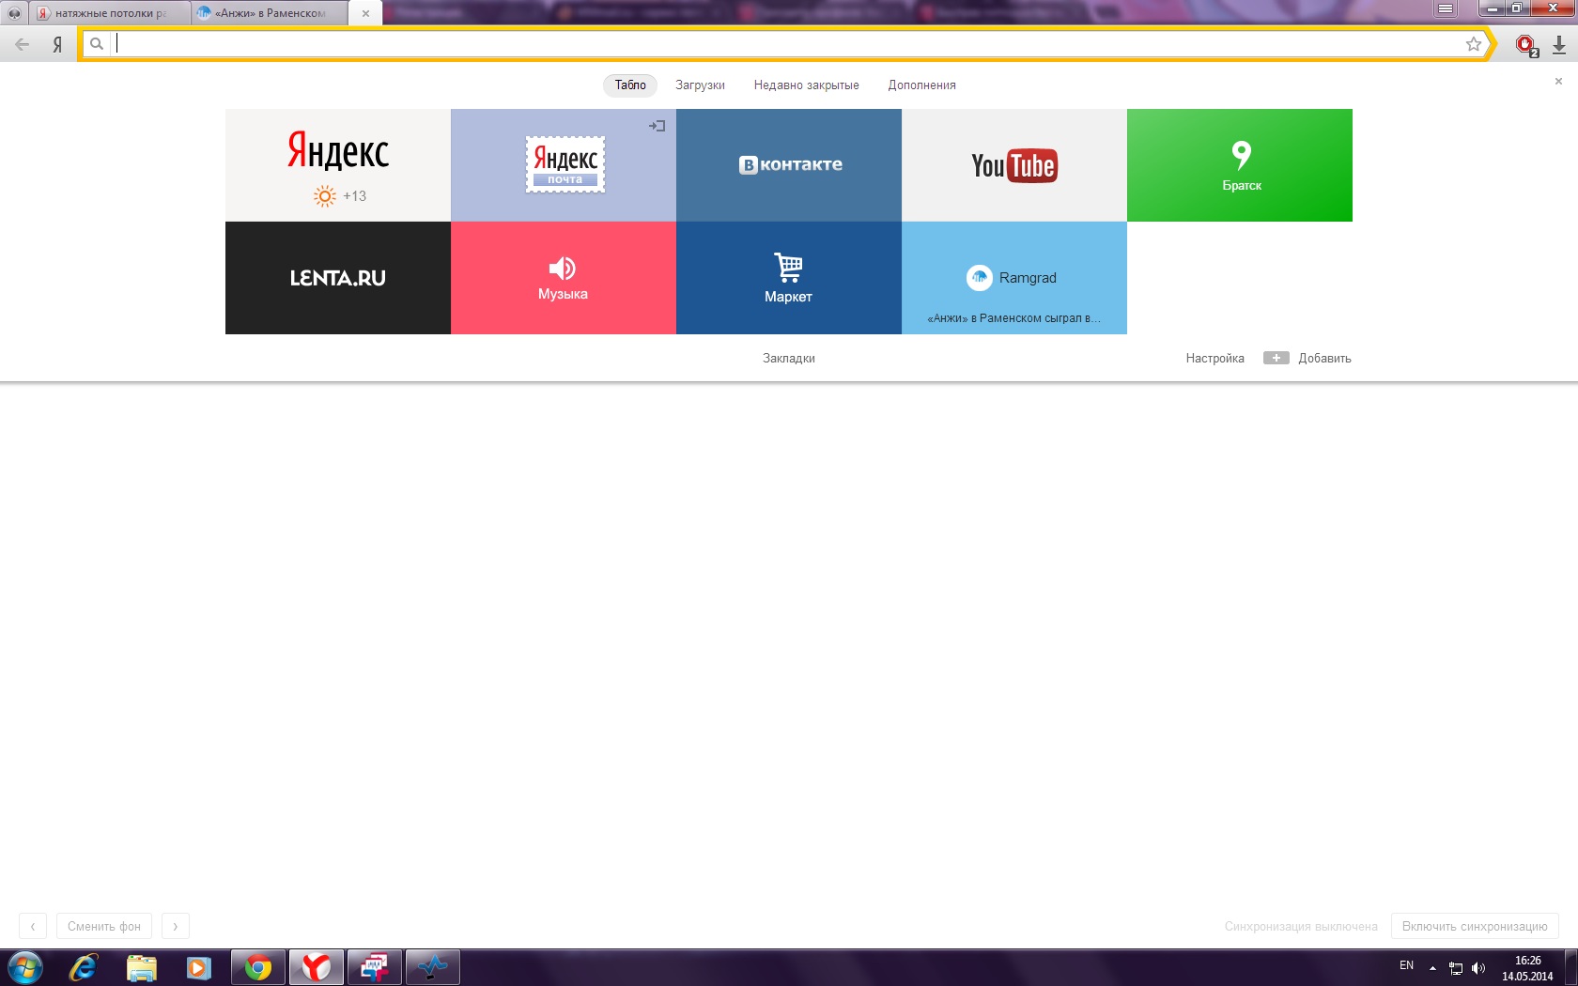Screen dimensions: 1578x986
Task: Open the Маркет tile
Action: pyautogui.click(x=789, y=278)
